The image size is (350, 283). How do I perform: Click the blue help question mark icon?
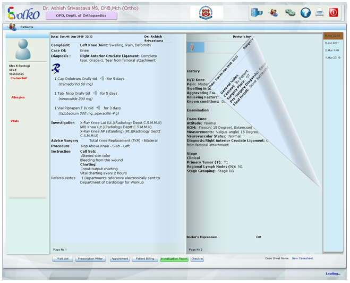tap(305, 13)
